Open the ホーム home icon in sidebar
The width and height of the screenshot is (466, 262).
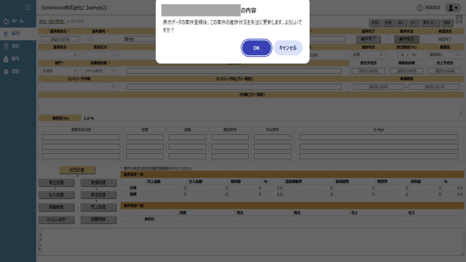pos(6,21)
